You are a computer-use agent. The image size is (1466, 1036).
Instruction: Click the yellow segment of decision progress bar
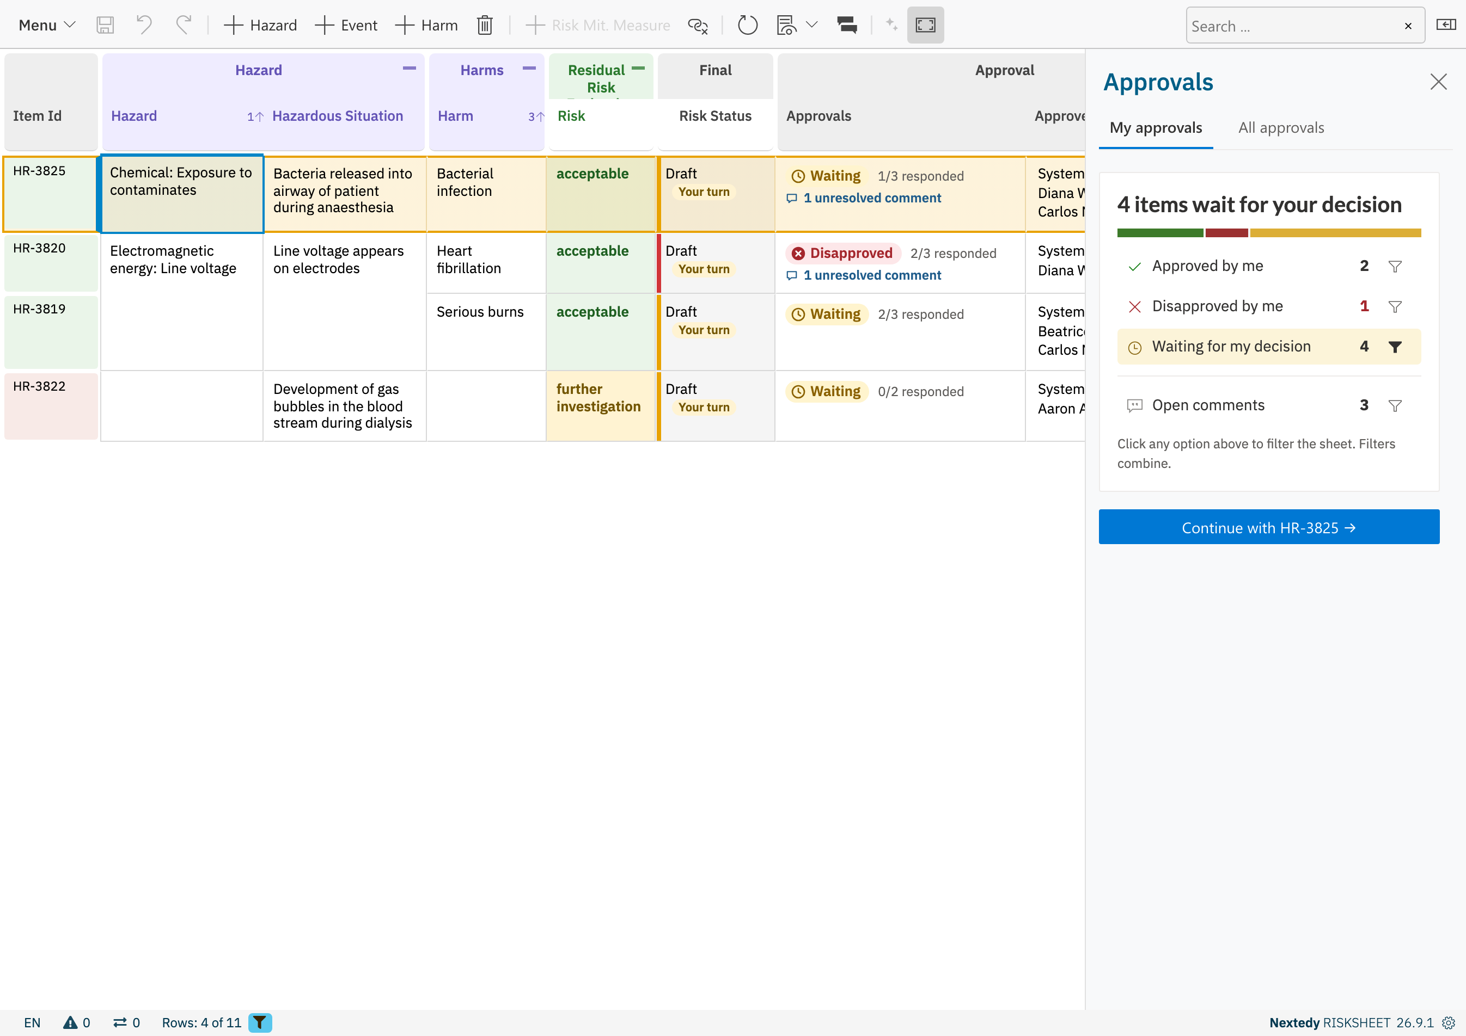coord(1336,233)
